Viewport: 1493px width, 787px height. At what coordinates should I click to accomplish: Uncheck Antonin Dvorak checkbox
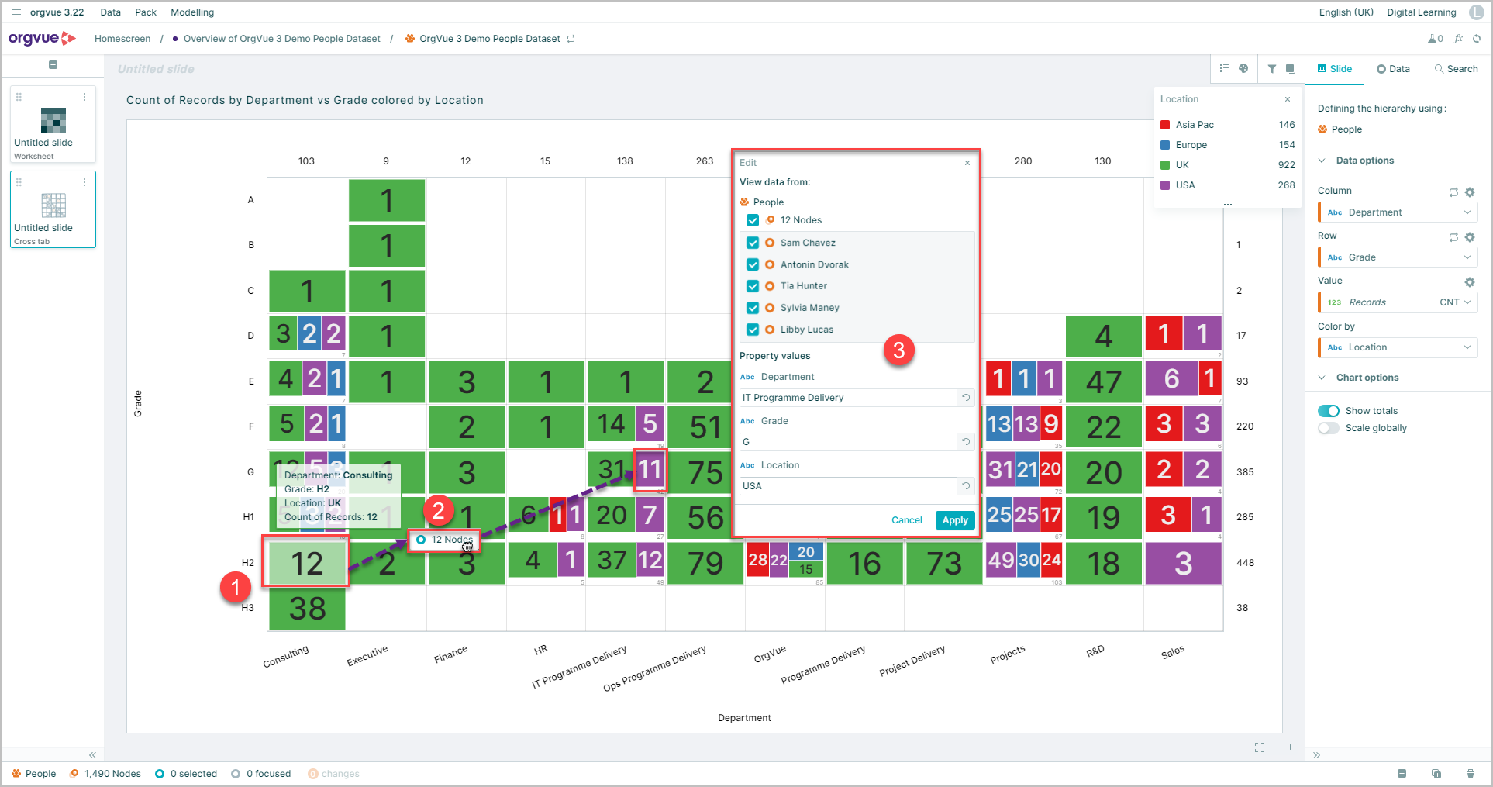(753, 264)
